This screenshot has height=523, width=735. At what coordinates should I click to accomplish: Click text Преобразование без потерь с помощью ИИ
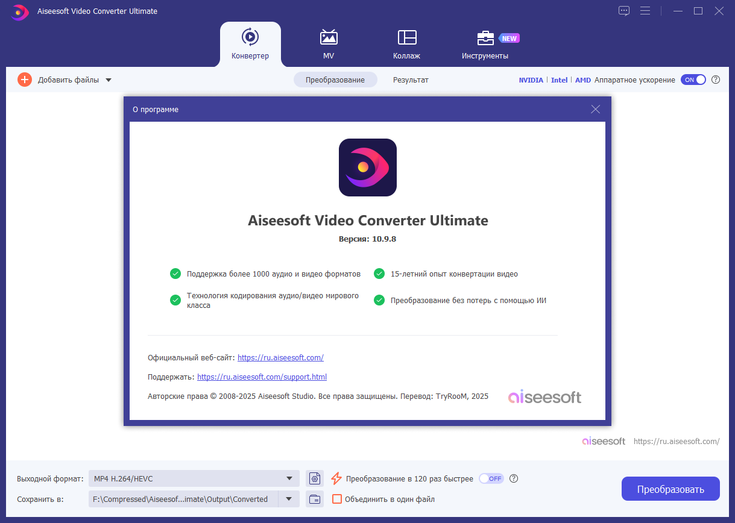(468, 300)
